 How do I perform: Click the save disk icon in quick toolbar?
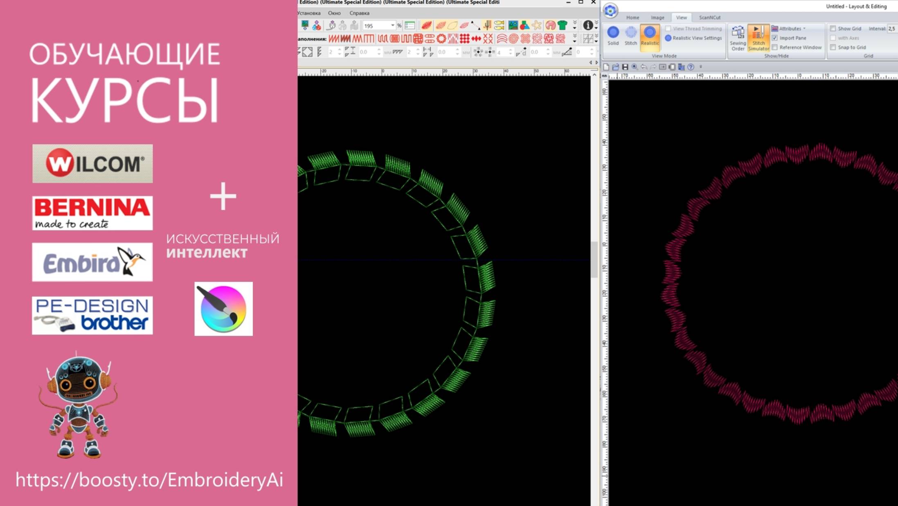click(x=625, y=67)
